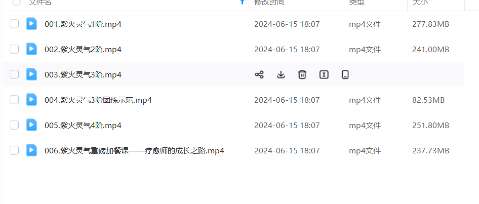This screenshot has height=204, width=479.
Task: Sort by file name arrow
Action: (243, 2)
